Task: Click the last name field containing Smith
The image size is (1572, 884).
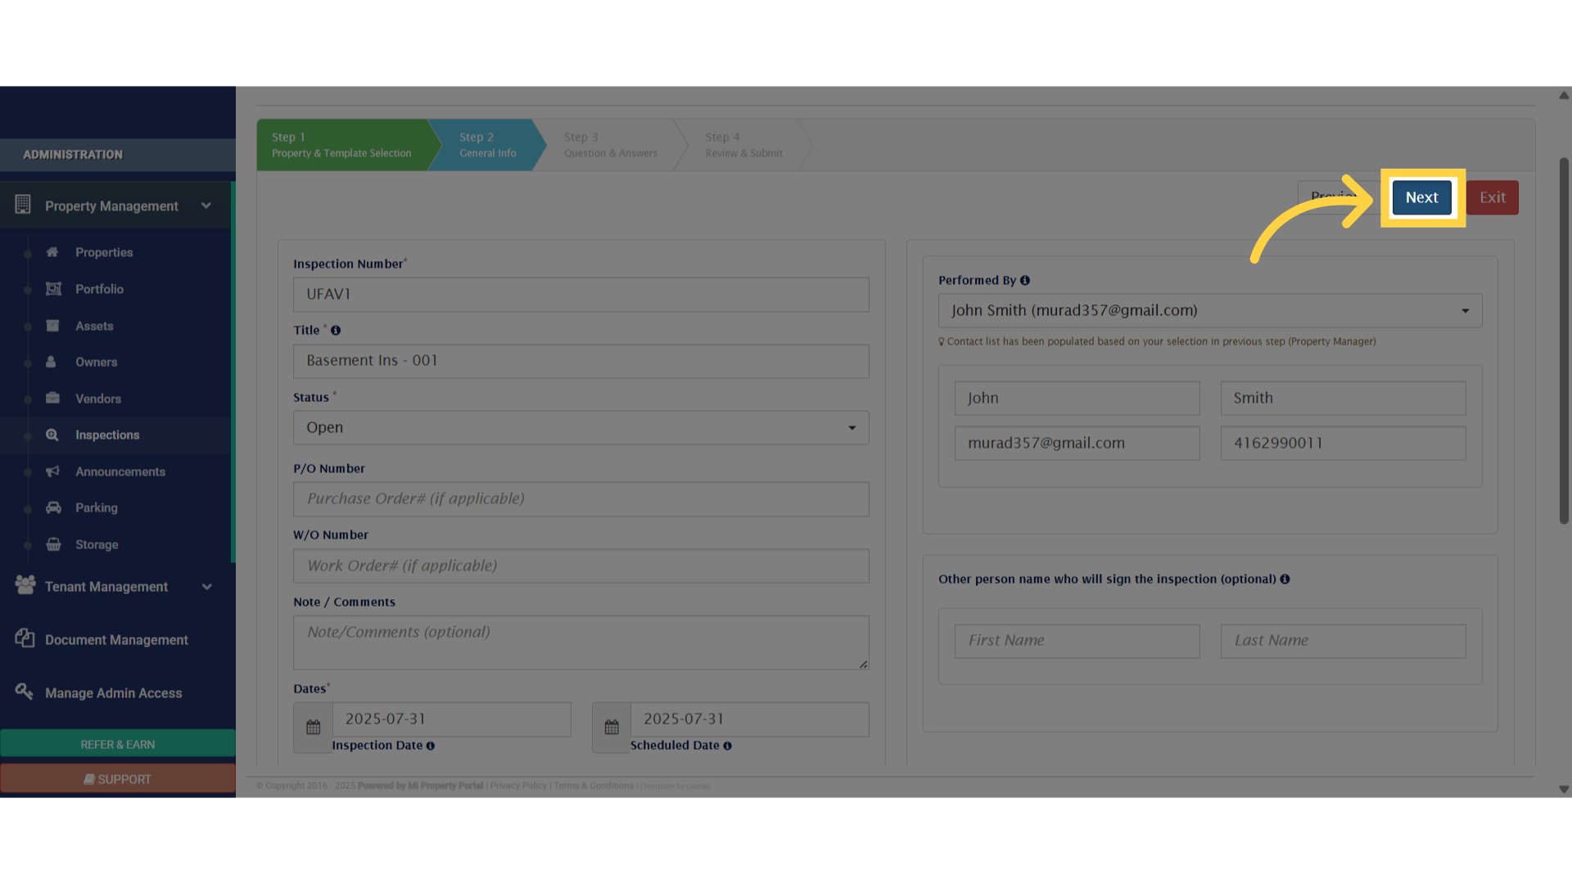Action: (1344, 399)
